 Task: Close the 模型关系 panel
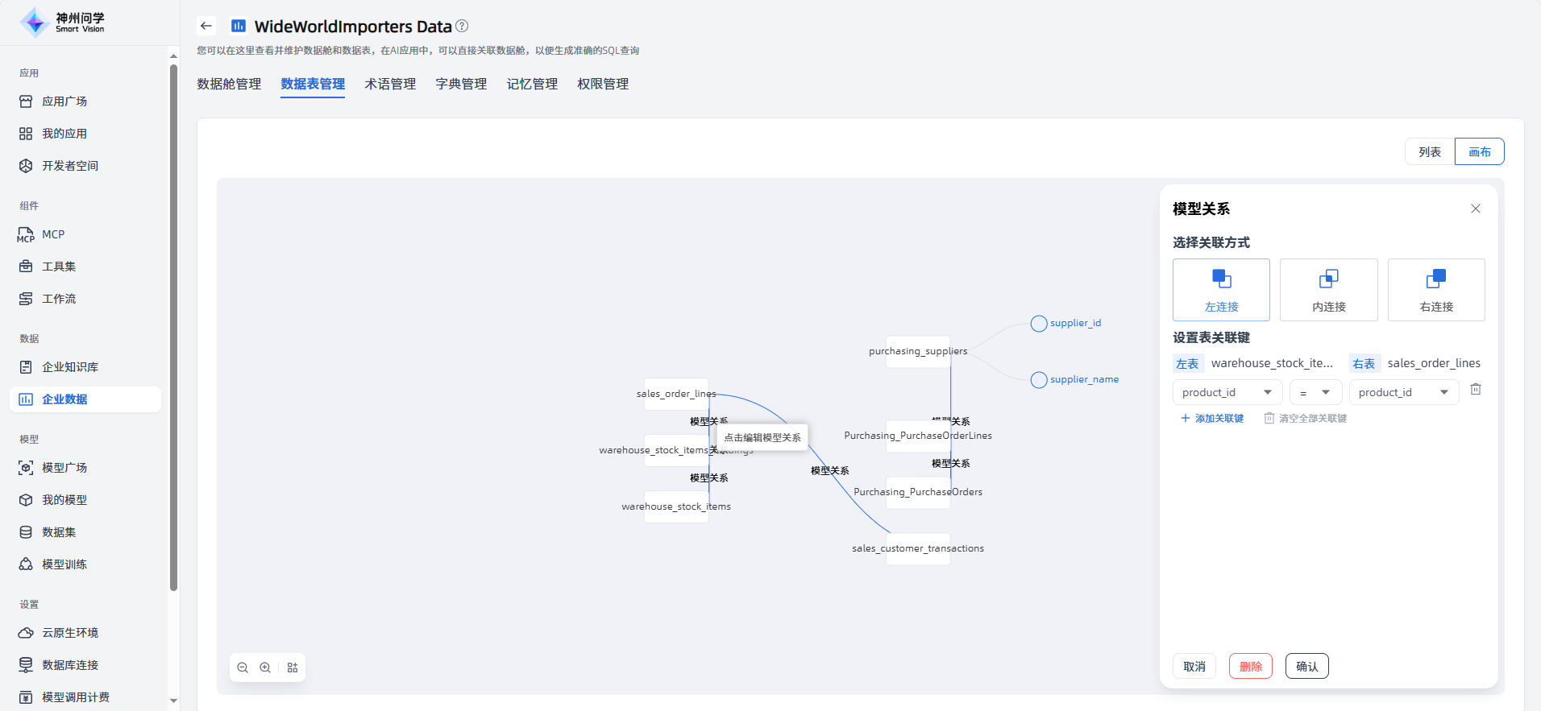point(1476,209)
